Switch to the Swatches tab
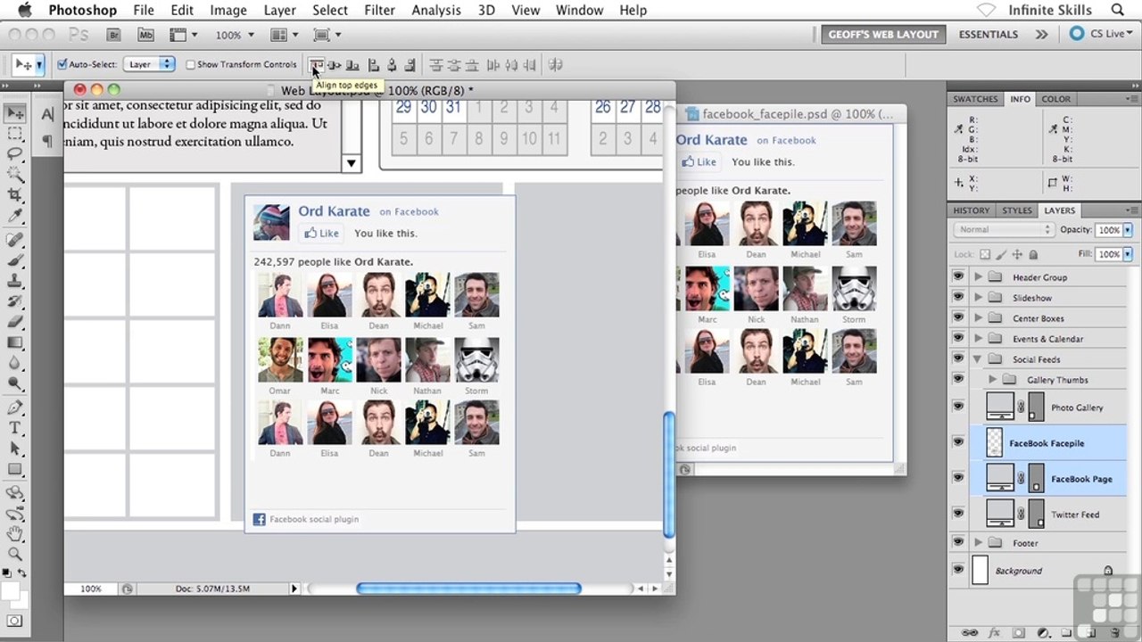The image size is (1142, 642). pos(975,99)
